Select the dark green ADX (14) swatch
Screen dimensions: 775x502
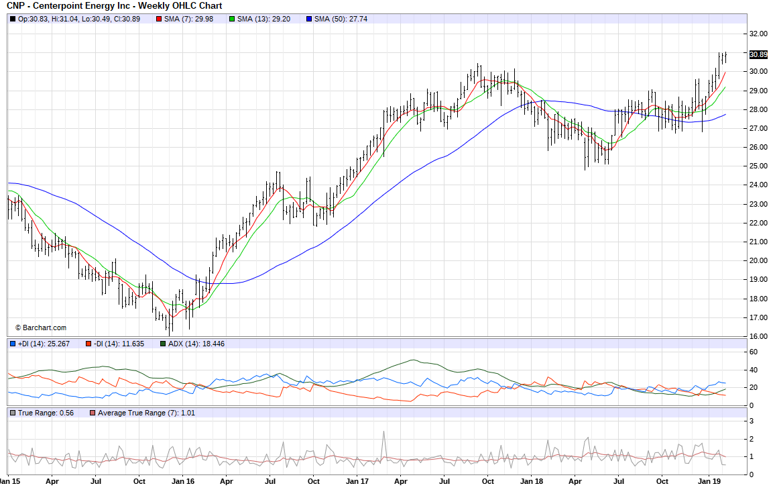(163, 344)
